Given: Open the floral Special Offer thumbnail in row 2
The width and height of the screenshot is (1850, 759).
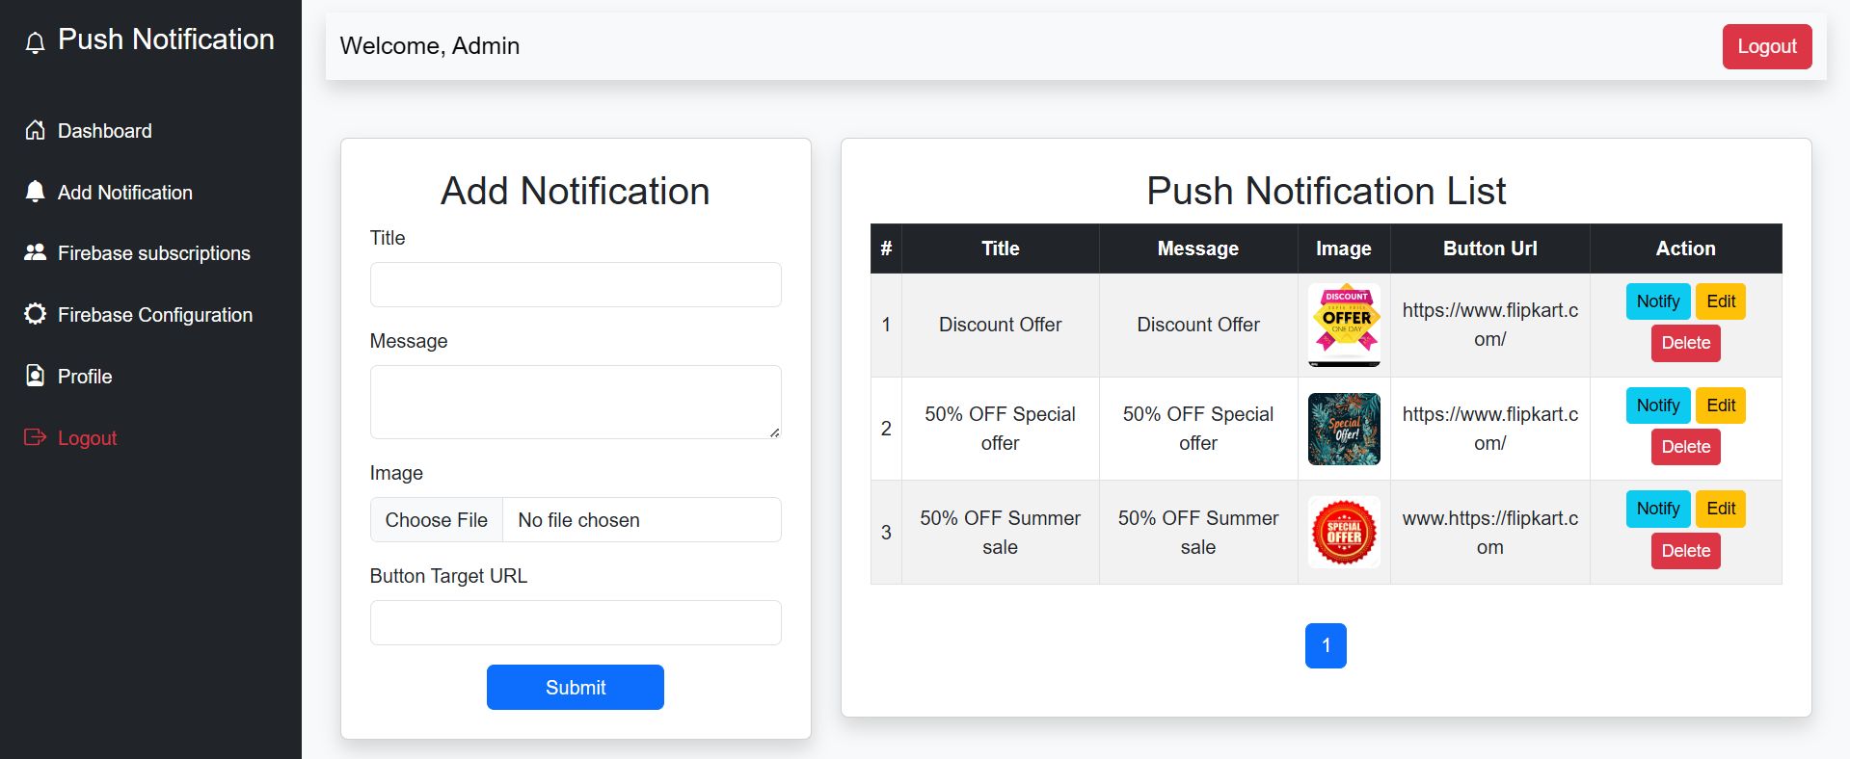Looking at the screenshot, I should pyautogui.click(x=1344, y=429).
